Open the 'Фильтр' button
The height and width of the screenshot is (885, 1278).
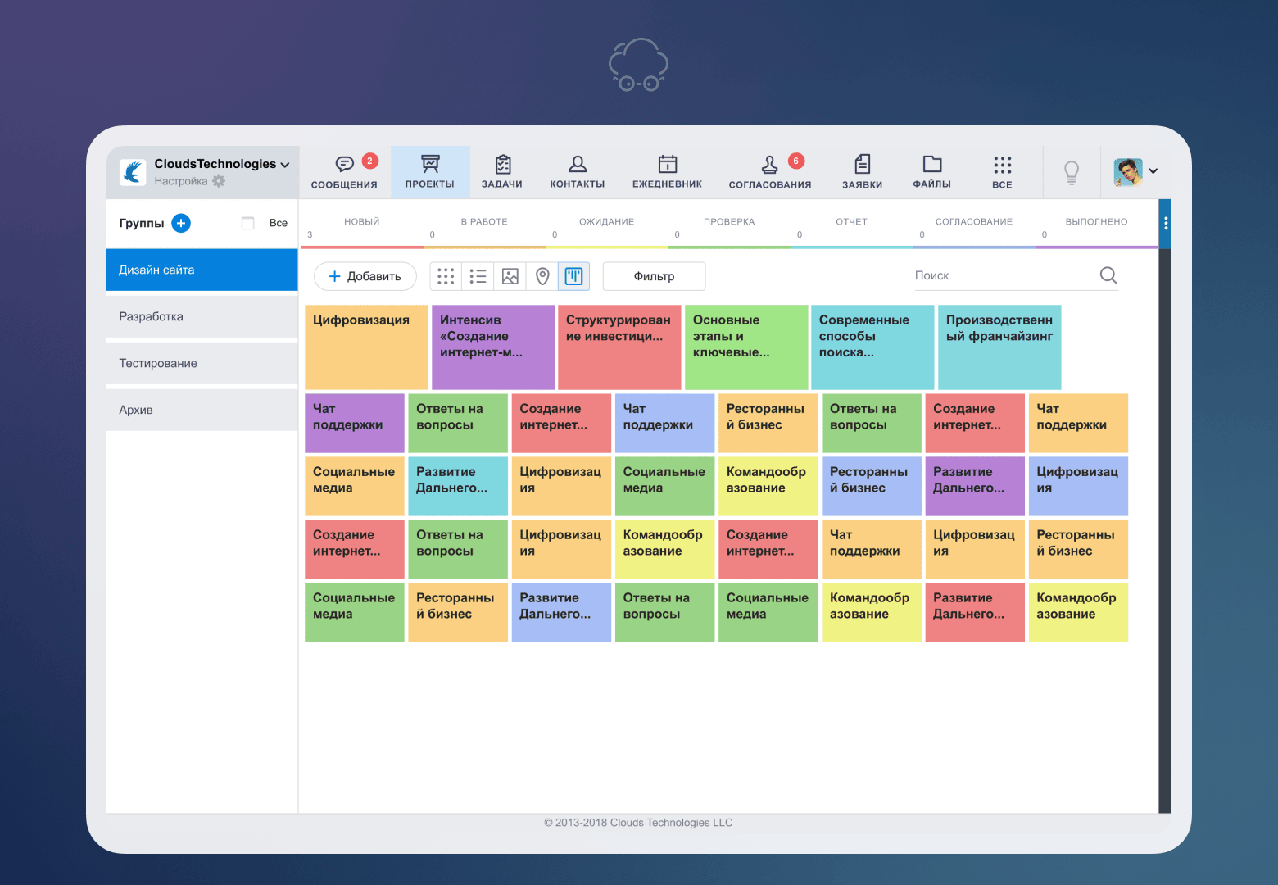pos(654,276)
